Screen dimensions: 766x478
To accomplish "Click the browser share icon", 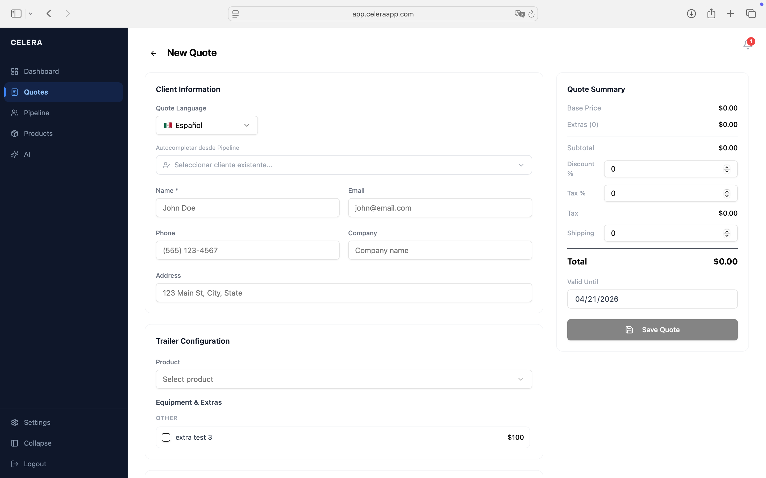I will 711,14.
